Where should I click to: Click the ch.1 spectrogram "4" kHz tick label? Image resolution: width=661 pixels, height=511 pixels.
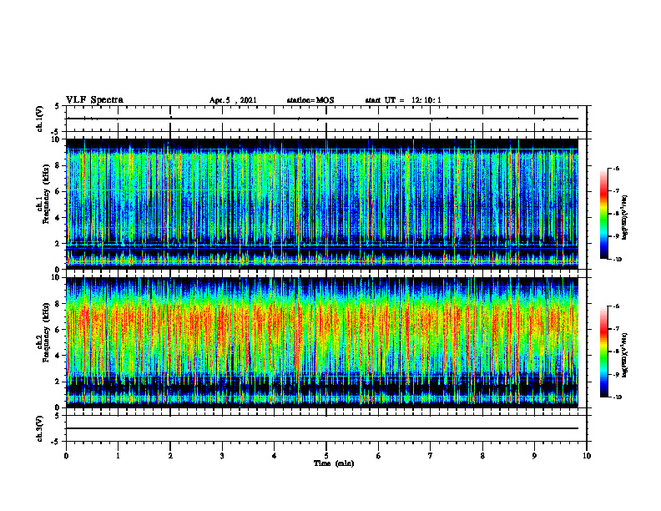(58, 218)
